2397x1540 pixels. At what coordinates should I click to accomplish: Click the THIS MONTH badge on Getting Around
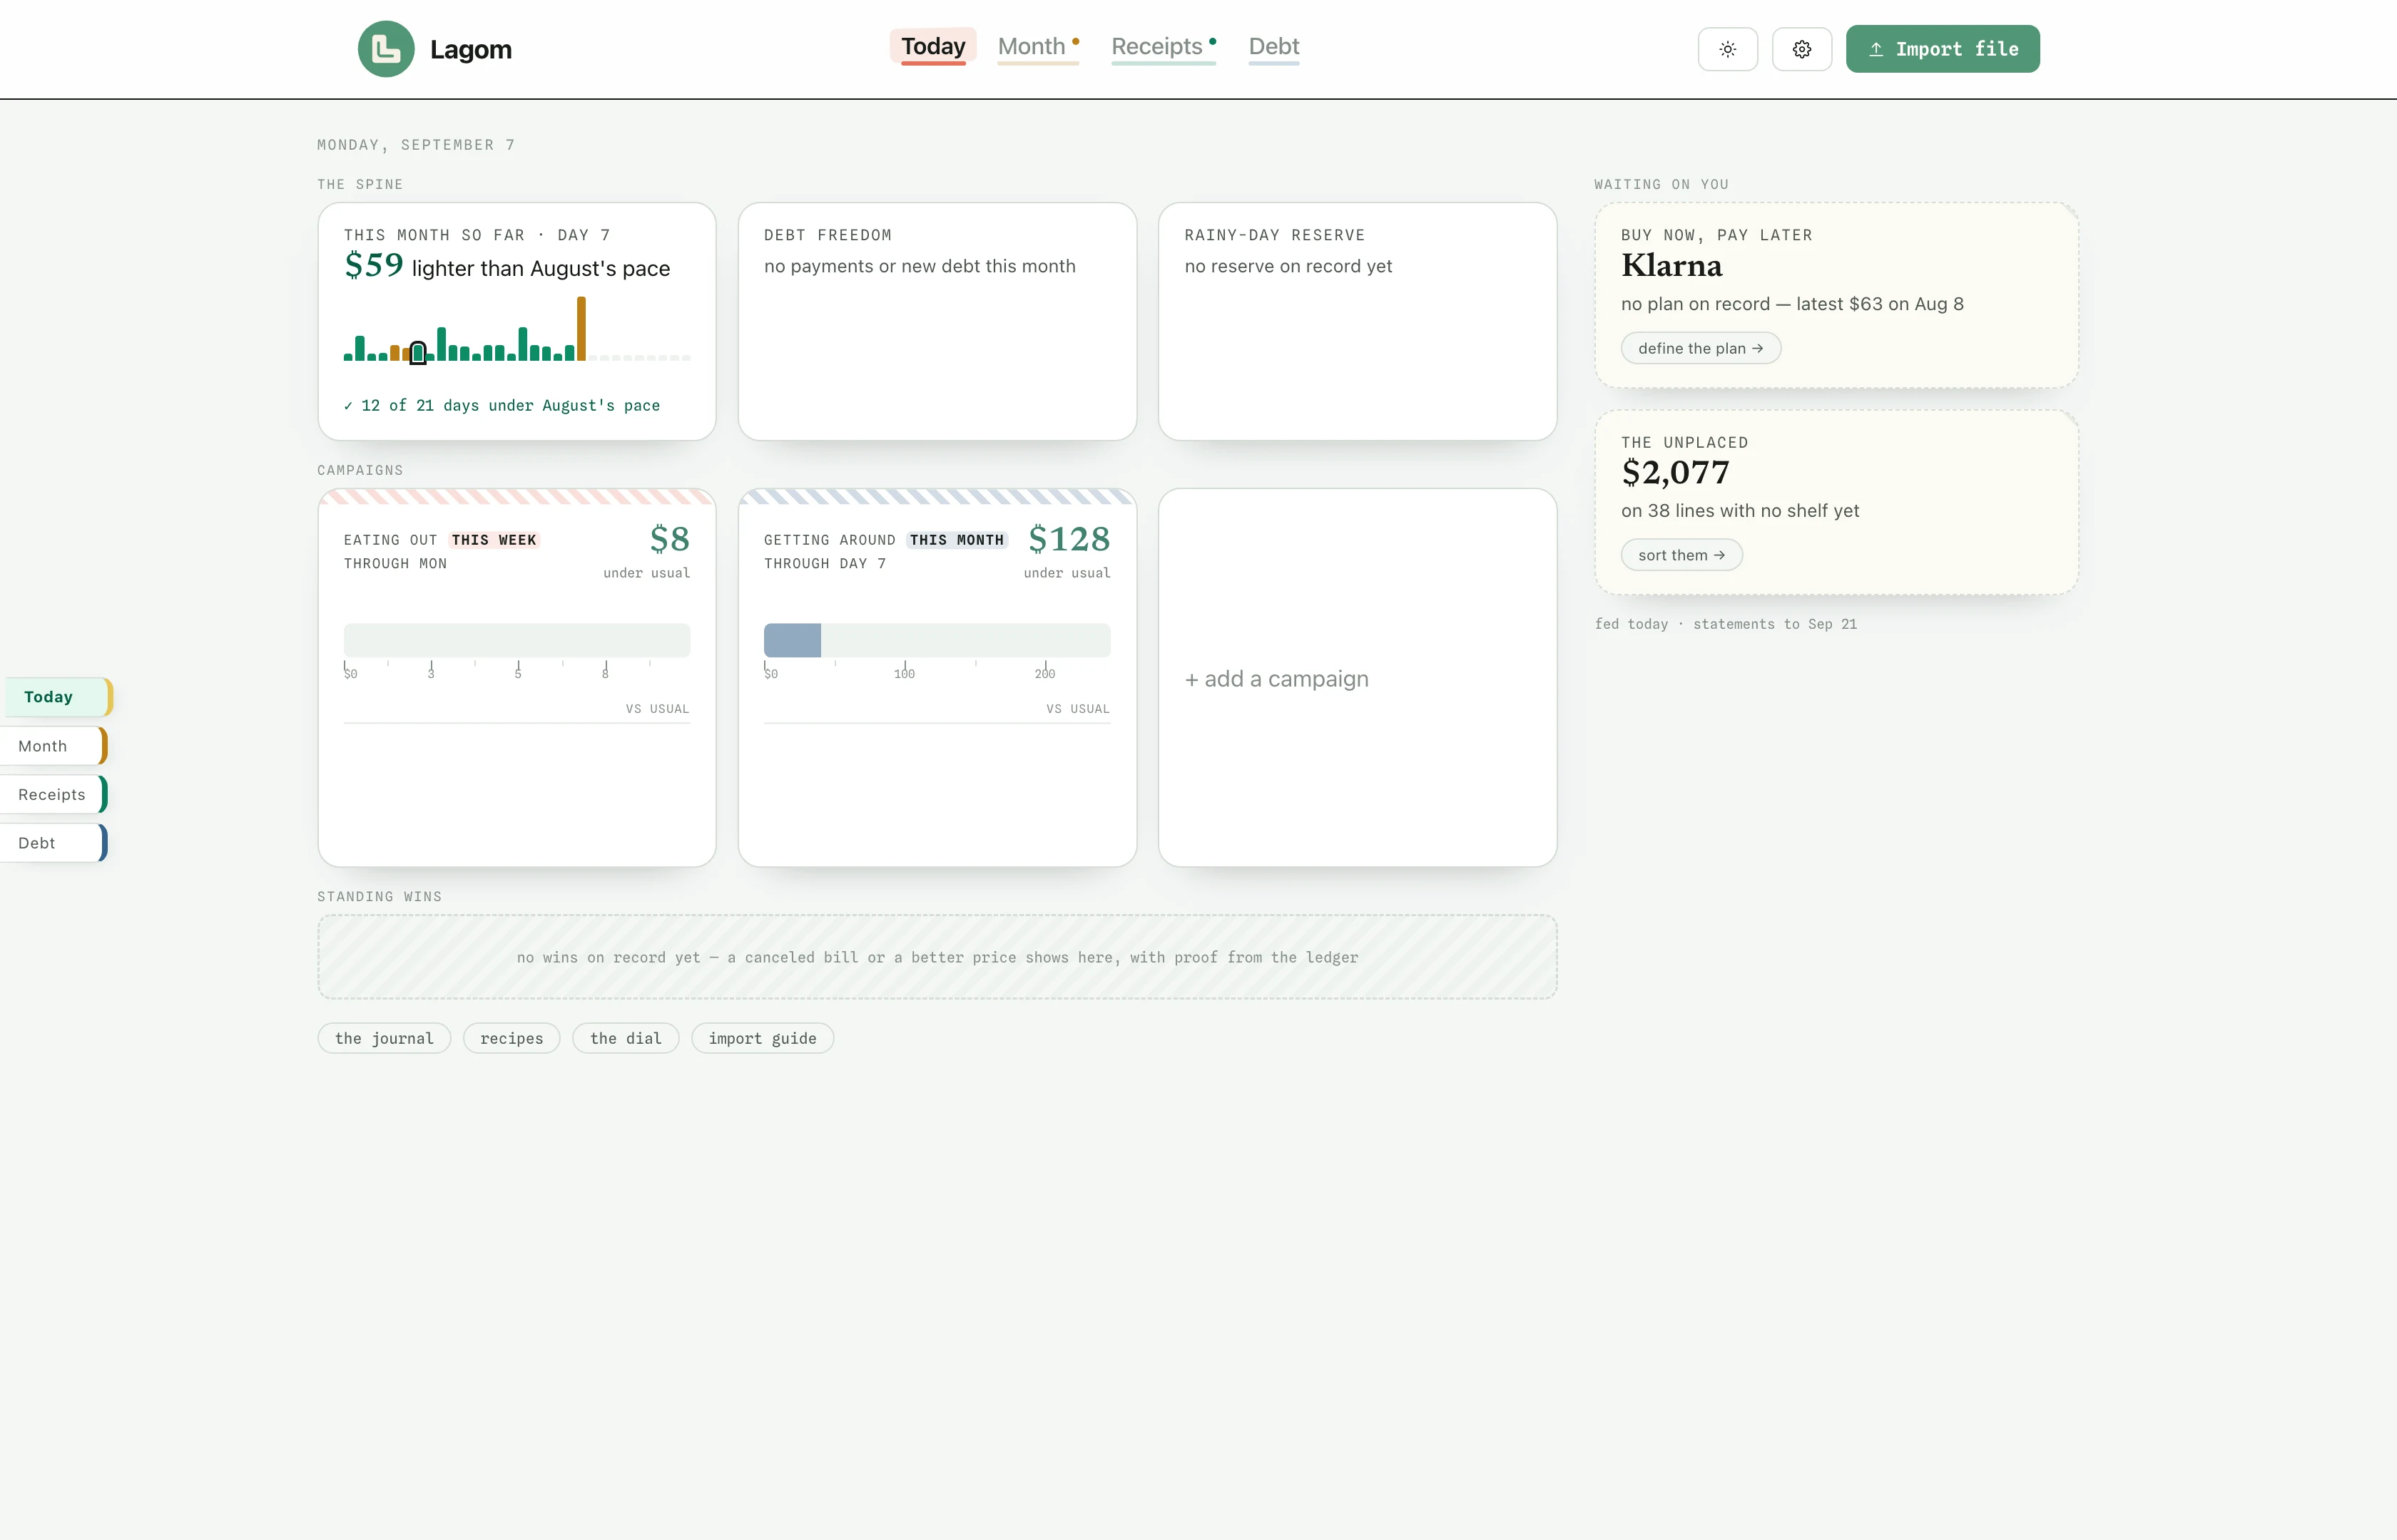[957, 540]
